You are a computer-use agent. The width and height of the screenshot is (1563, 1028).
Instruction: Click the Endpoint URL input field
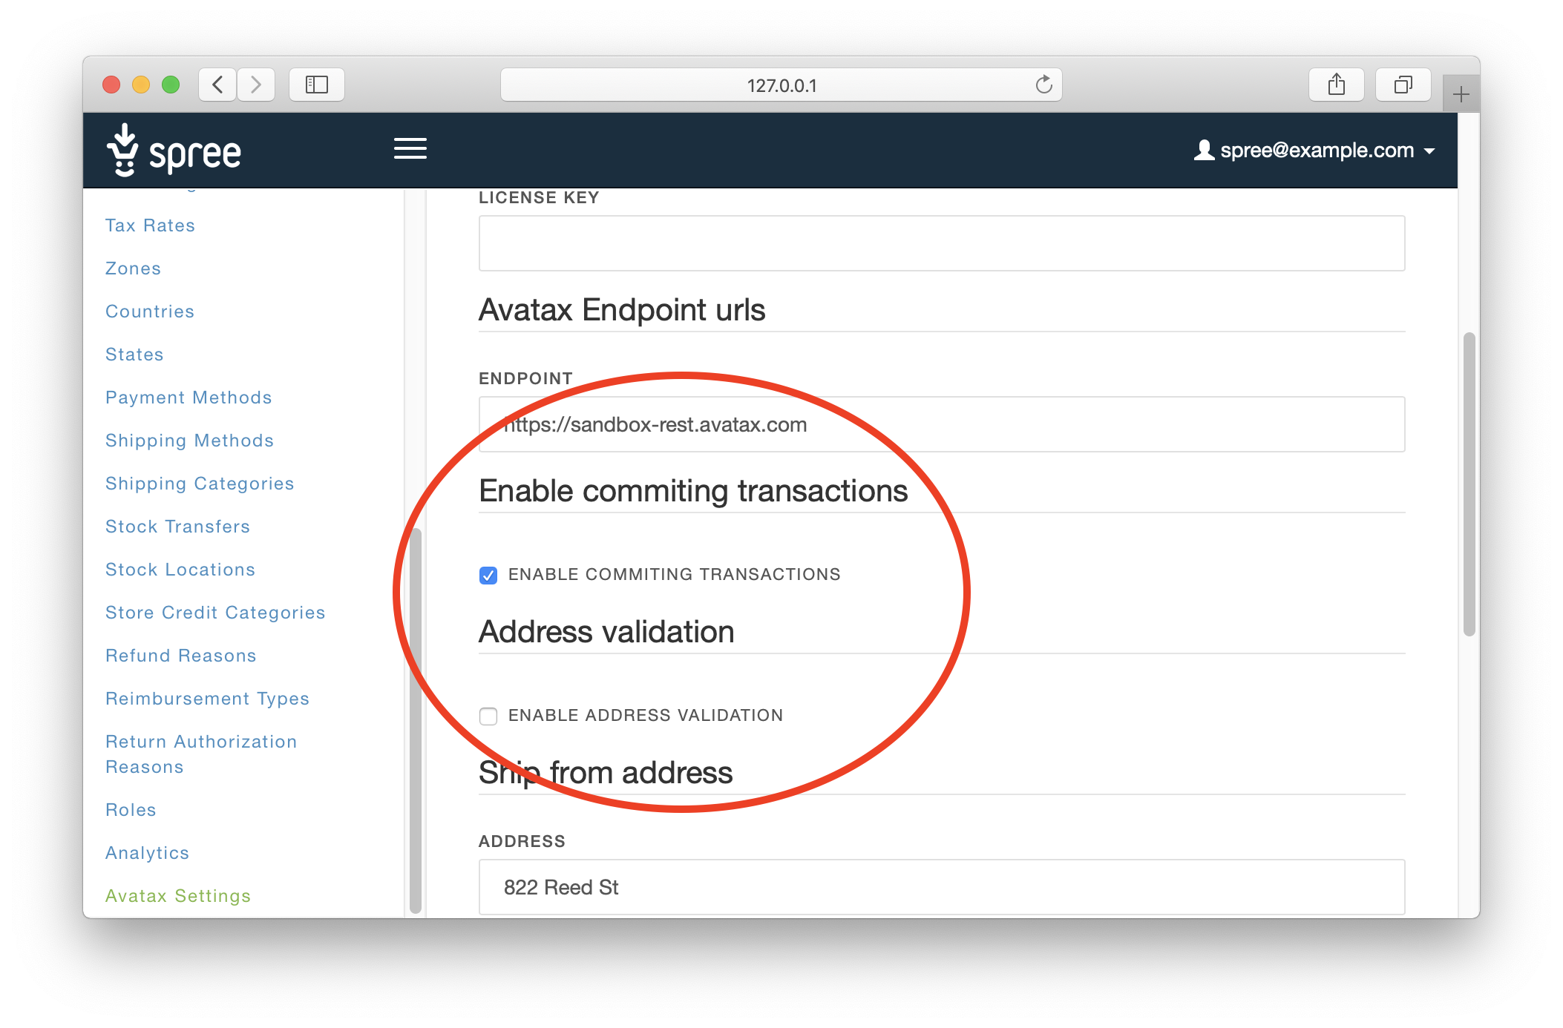942,424
